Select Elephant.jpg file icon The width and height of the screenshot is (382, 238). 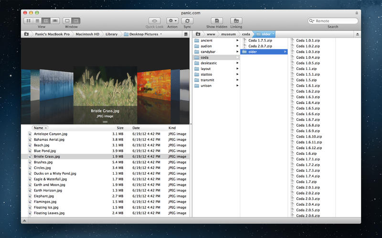(x=30, y=196)
